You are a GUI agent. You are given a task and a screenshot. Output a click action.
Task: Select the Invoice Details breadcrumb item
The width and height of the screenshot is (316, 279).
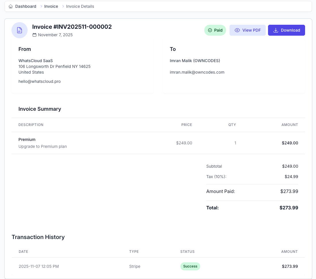(80, 6)
